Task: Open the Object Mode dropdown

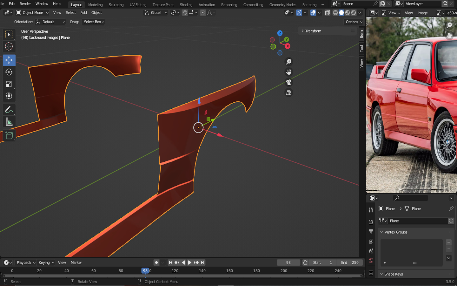Action: click(32, 13)
